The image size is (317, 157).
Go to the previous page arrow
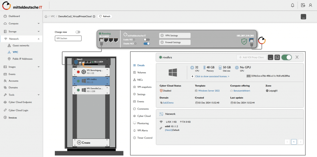[287, 142]
